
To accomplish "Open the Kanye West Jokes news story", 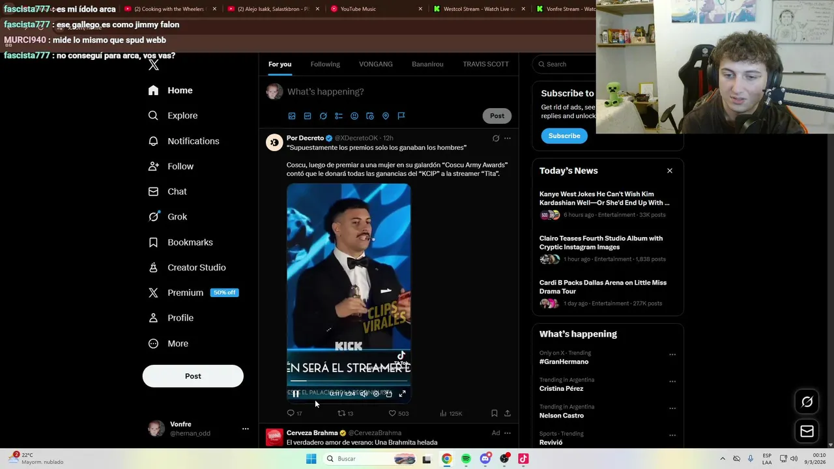I will pyautogui.click(x=604, y=198).
